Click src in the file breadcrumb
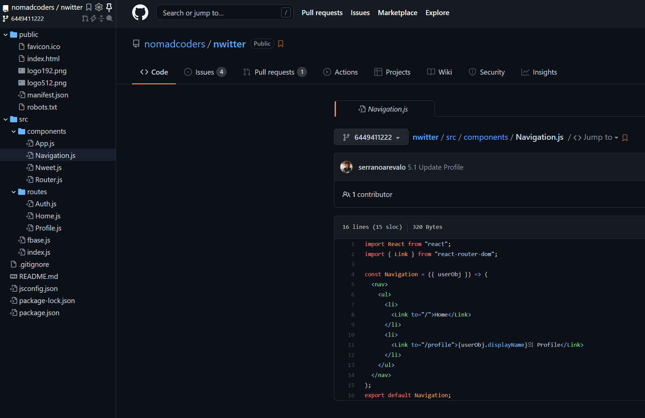645x418 pixels. [x=451, y=137]
